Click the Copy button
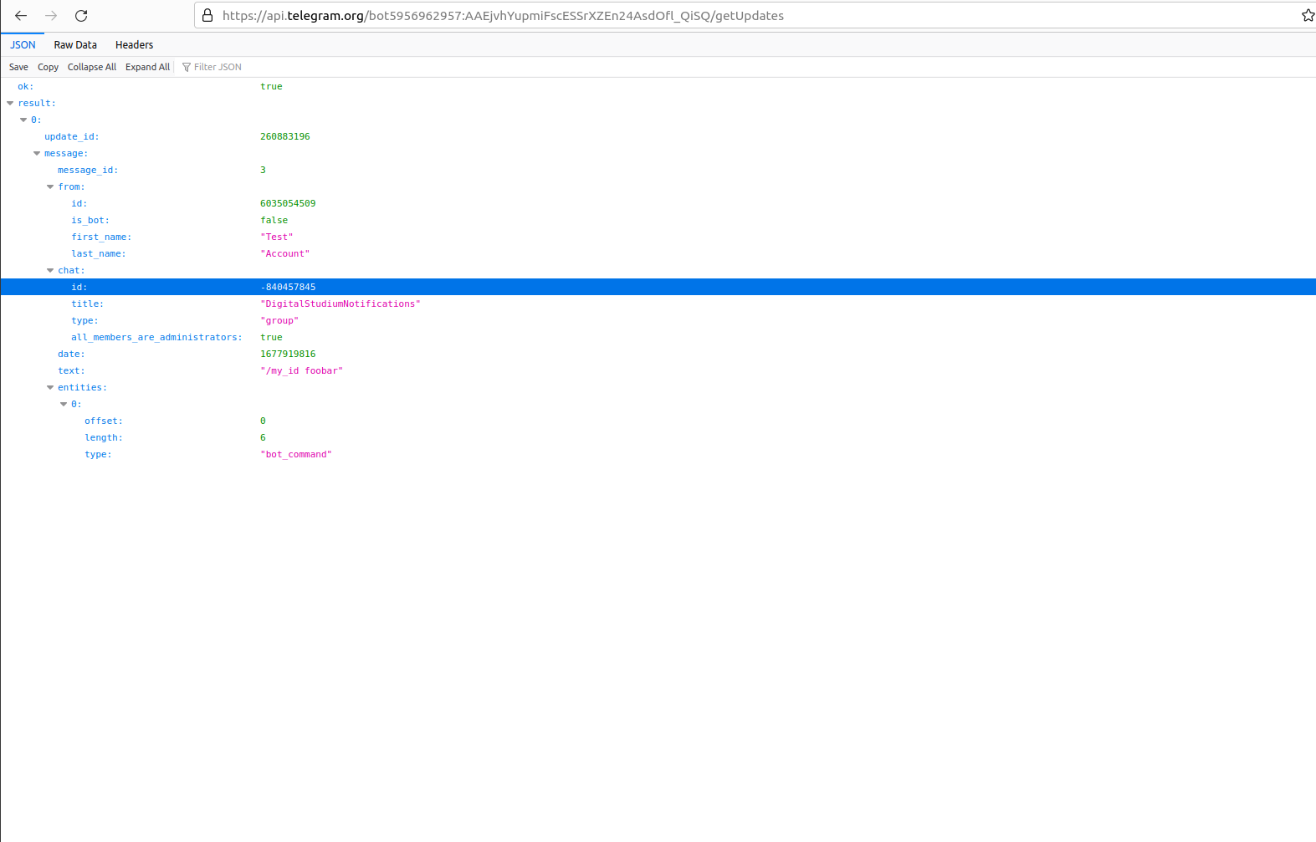The width and height of the screenshot is (1316, 842). tap(48, 67)
